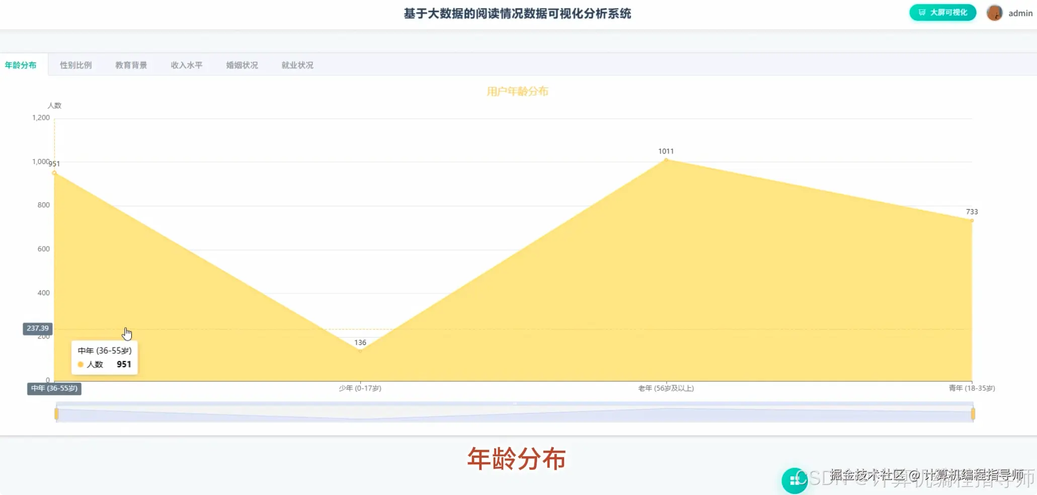Select the 136 low point marker
The width and height of the screenshot is (1037, 495).
point(360,351)
